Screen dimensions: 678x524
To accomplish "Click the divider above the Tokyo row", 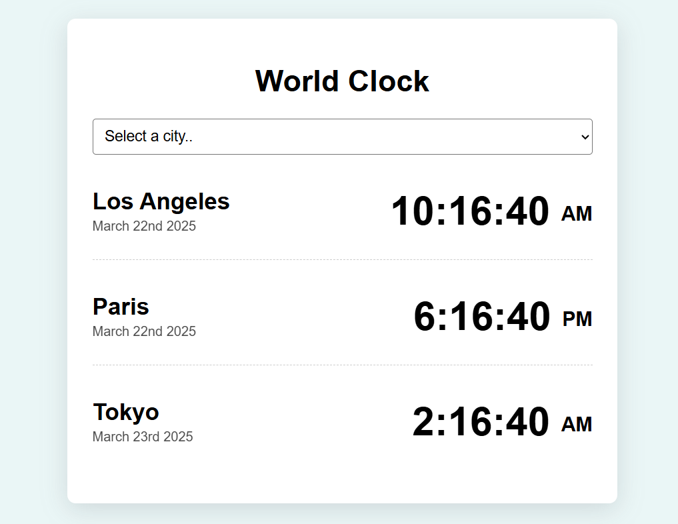I will [x=342, y=365].
